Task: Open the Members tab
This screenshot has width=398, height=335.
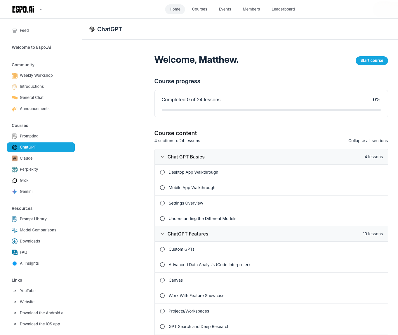Action: pos(251,9)
